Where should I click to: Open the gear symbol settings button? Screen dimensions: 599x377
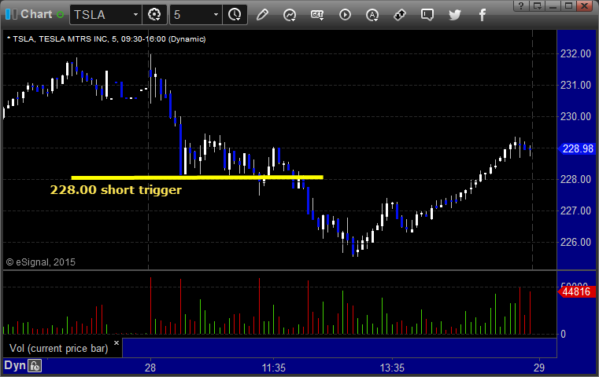(154, 15)
